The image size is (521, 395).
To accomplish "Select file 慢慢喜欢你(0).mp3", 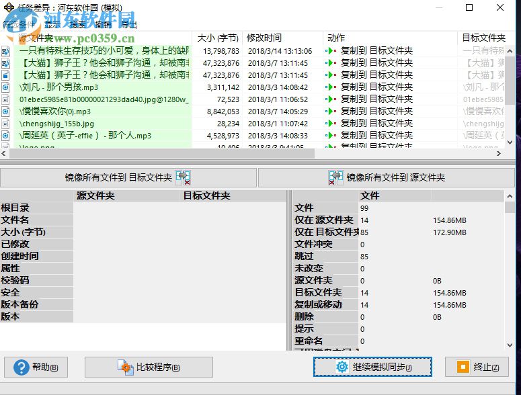I will click(x=55, y=112).
